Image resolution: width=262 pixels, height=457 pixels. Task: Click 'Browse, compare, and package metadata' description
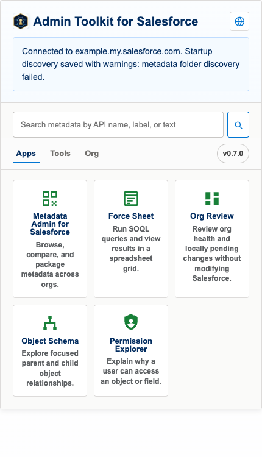pos(50,264)
